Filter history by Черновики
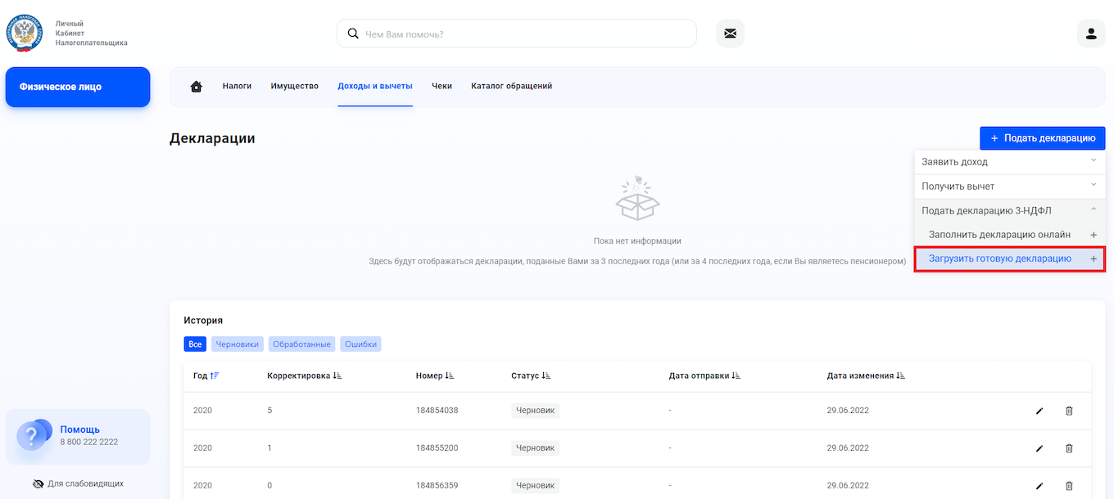 [x=237, y=344]
